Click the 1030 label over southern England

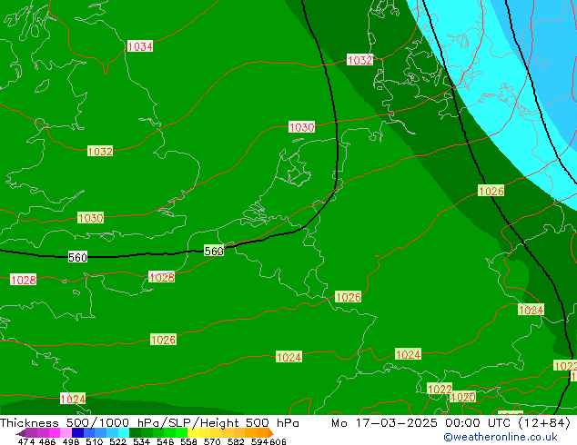tap(90, 218)
